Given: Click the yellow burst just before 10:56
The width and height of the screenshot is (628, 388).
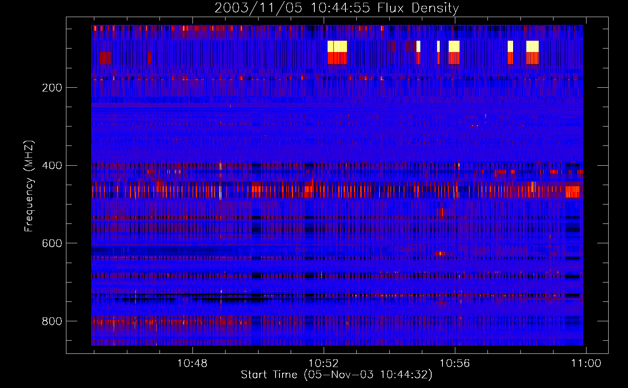Looking at the screenshot, I should (454, 46).
